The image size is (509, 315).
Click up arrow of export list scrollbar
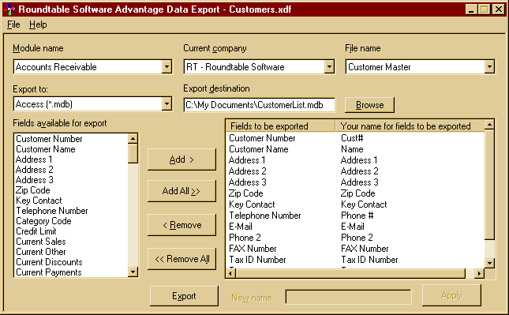coord(489,124)
